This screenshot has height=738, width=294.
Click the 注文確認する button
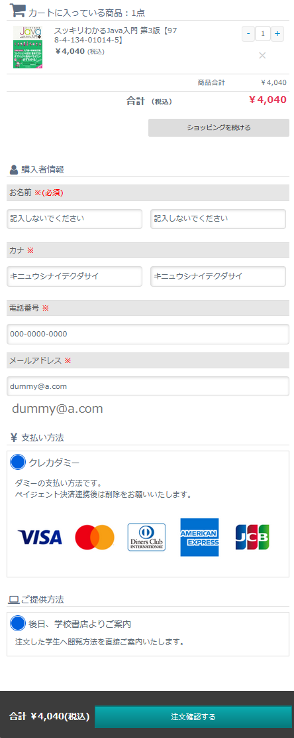pyautogui.click(x=193, y=717)
